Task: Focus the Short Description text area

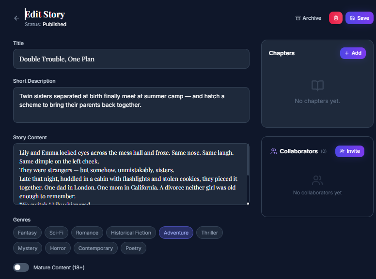Action: [131, 105]
